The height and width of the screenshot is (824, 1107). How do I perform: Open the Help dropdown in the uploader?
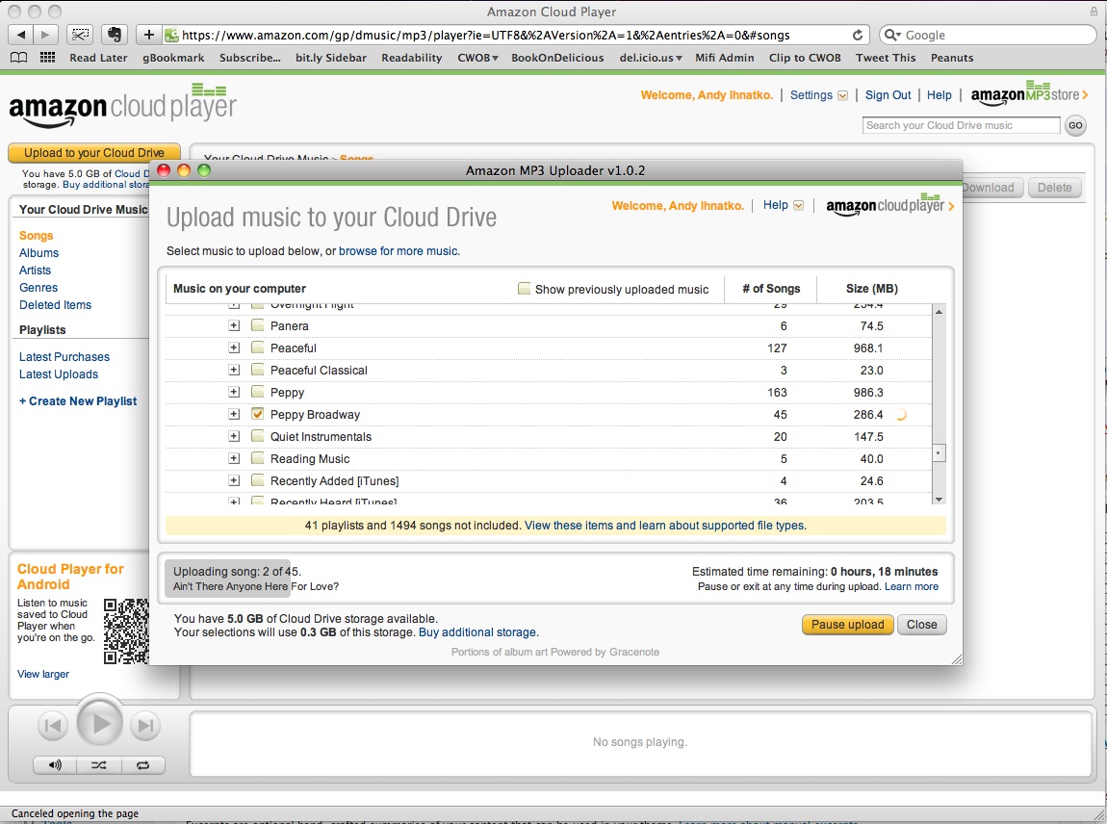pyautogui.click(x=785, y=205)
